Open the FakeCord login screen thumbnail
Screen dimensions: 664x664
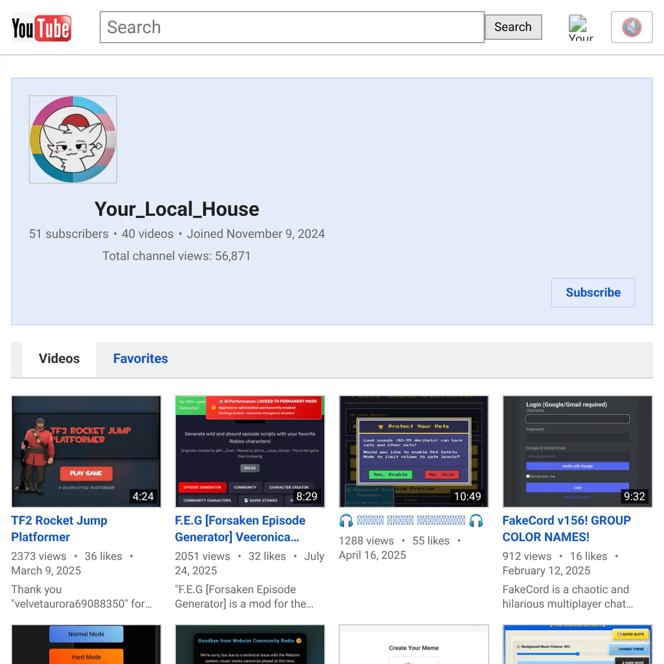click(578, 451)
